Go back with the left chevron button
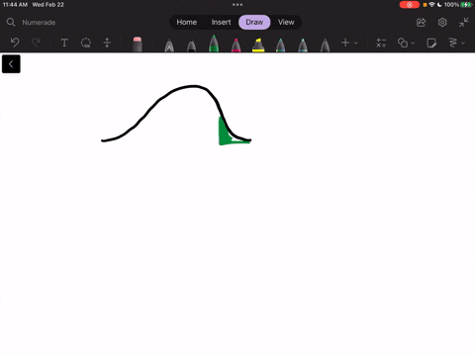 coord(11,64)
